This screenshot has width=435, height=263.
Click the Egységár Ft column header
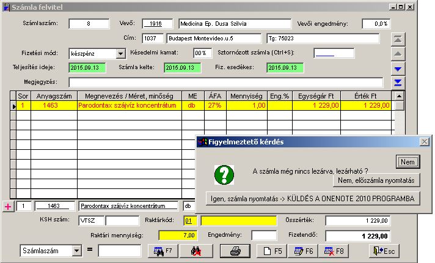(x=316, y=96)
